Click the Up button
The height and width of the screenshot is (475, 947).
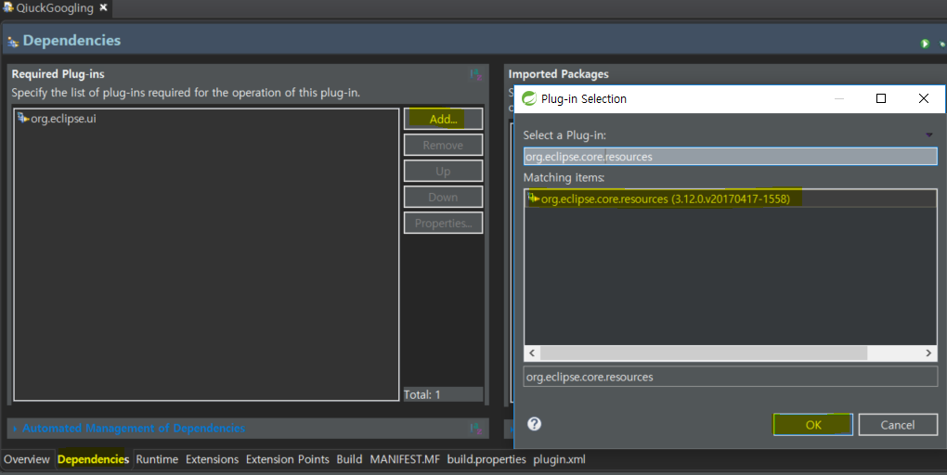pyautogui.click(x=443, y=171)
